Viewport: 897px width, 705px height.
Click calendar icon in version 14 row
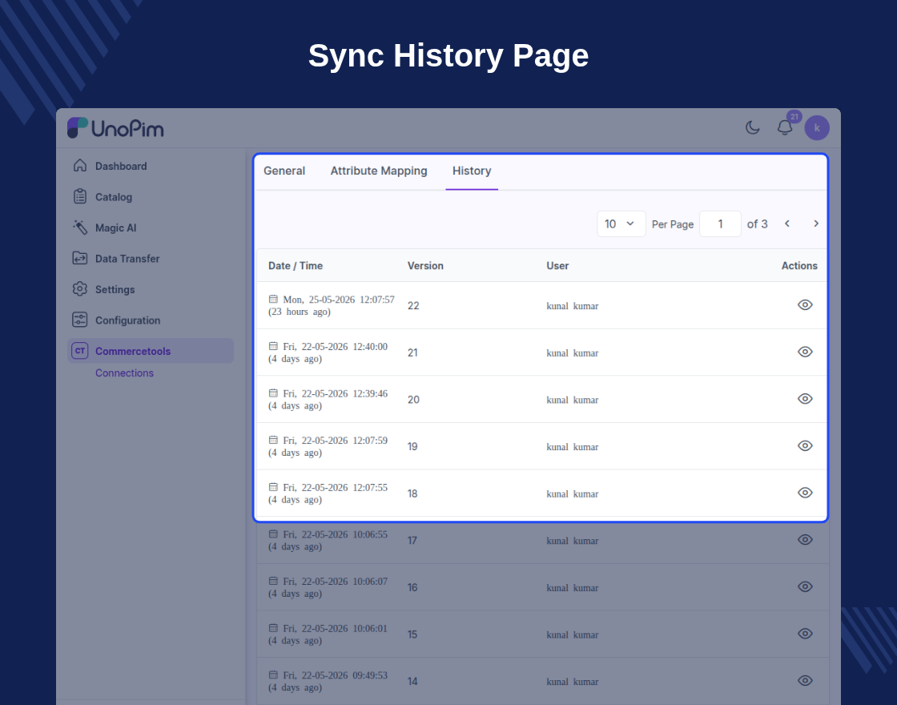[x=273, y=674]
